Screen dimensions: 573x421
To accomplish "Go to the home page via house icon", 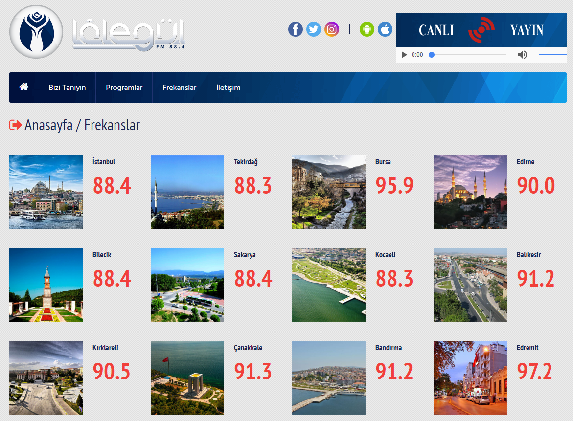I will pos(24,87).
